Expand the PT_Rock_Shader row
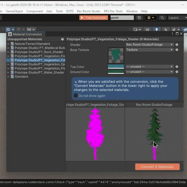This screenshot has height=187, width=187. pyautogui.click(x=8, y=52)
